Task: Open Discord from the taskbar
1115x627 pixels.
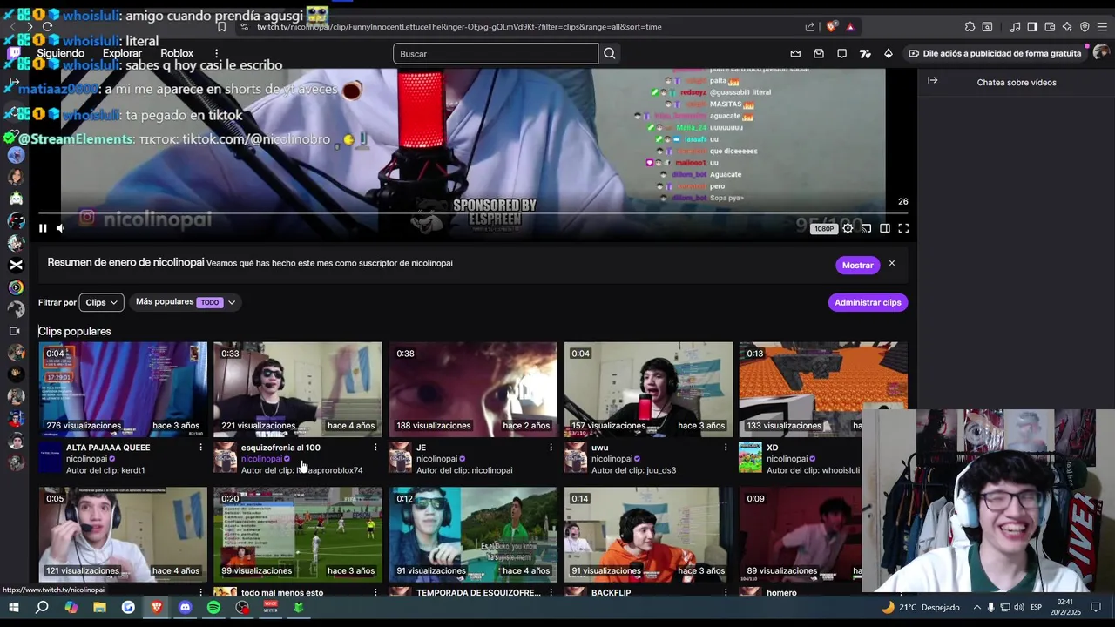Action: click(185, 607)
